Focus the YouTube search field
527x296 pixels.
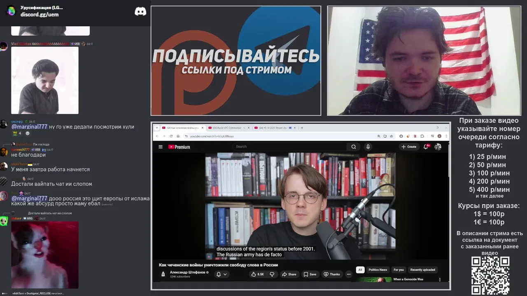(290, 147)
